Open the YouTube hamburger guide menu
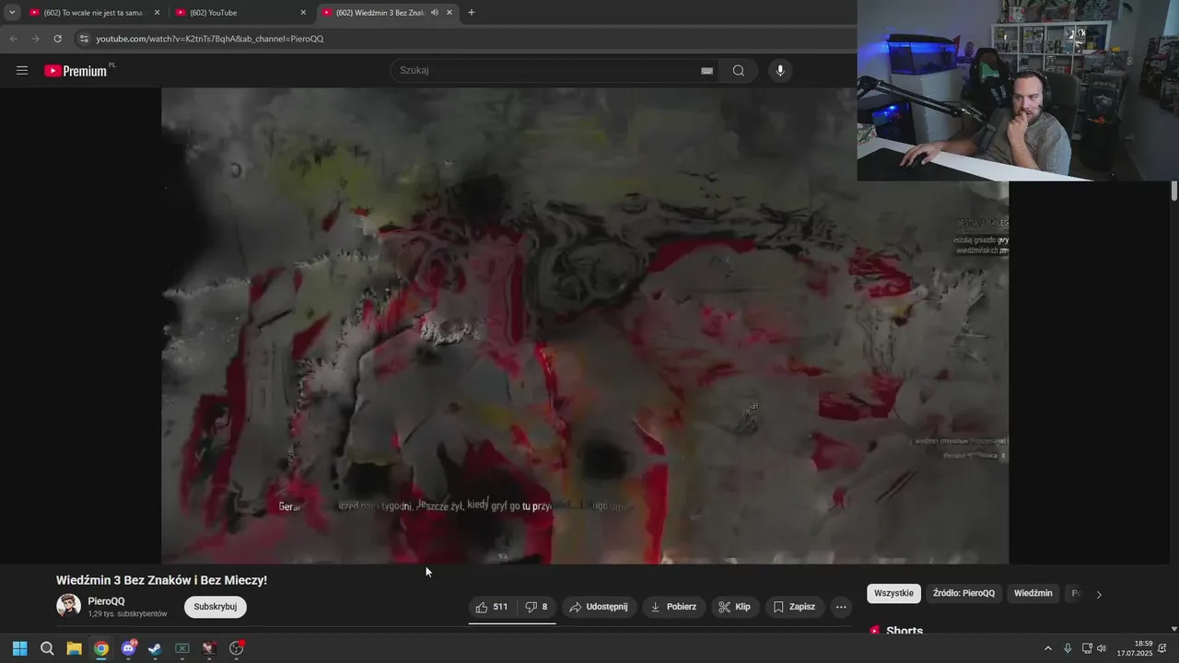1179x663 pixels. tap(22, 71)
